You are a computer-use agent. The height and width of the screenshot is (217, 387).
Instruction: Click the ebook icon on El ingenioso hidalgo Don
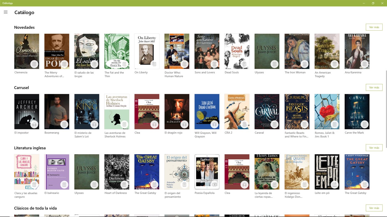(304, 184)
